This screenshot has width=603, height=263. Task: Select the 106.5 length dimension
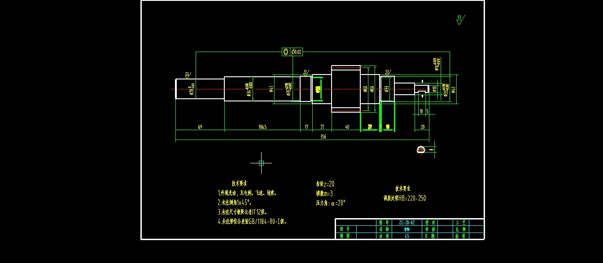(x=262, y=127)
